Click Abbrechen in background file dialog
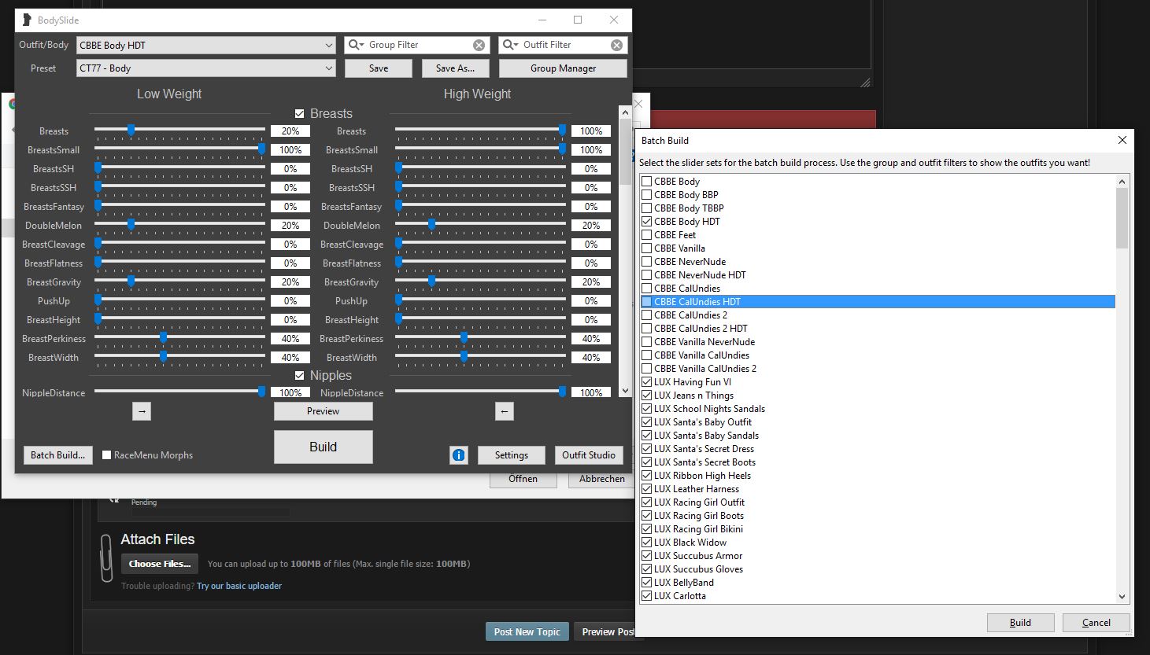Viewport: 1150px width, 655px height. coord(602,479)
